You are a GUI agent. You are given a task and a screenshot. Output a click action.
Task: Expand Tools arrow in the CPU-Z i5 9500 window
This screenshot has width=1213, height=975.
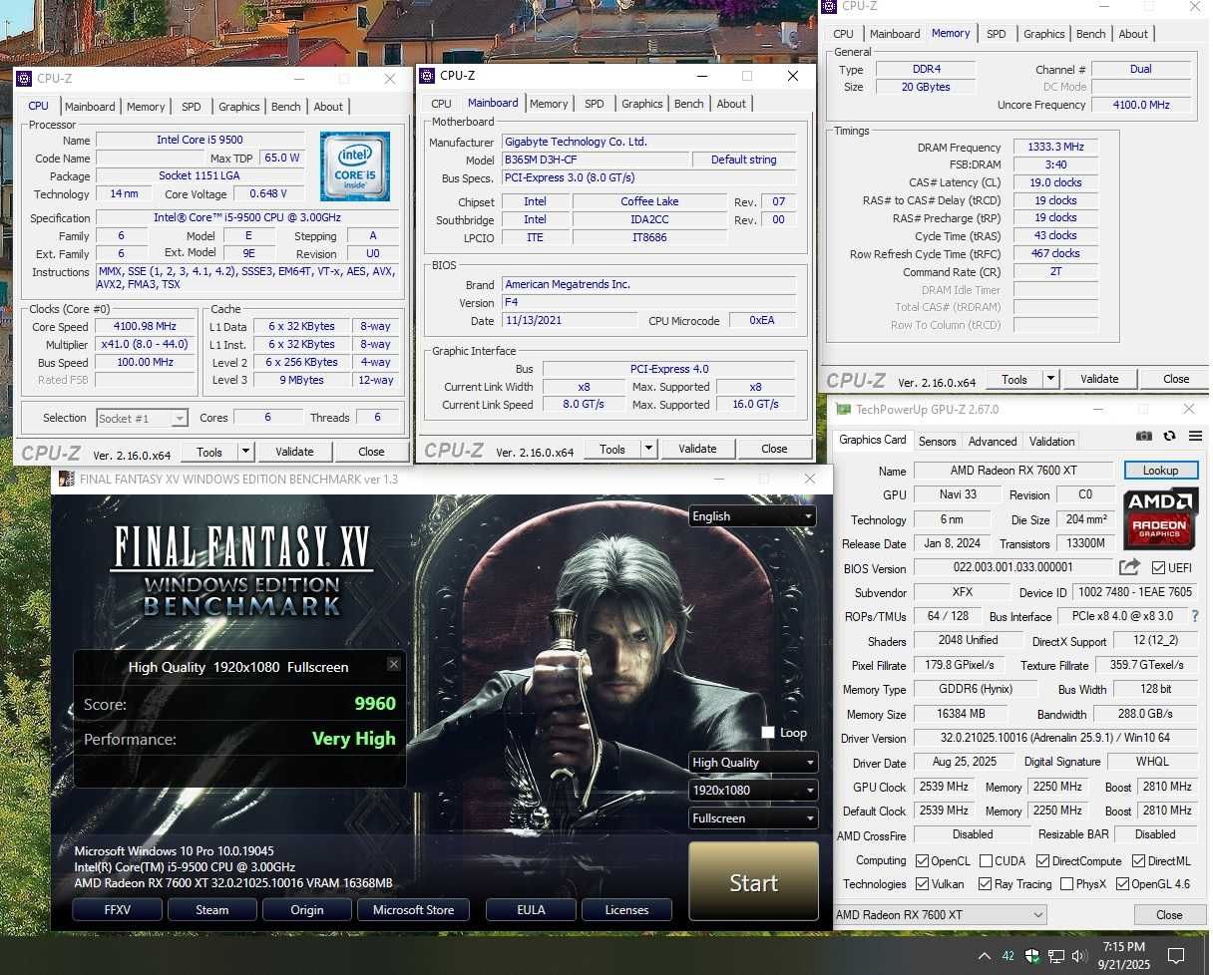pyautogui.click(x=245, y=452)
